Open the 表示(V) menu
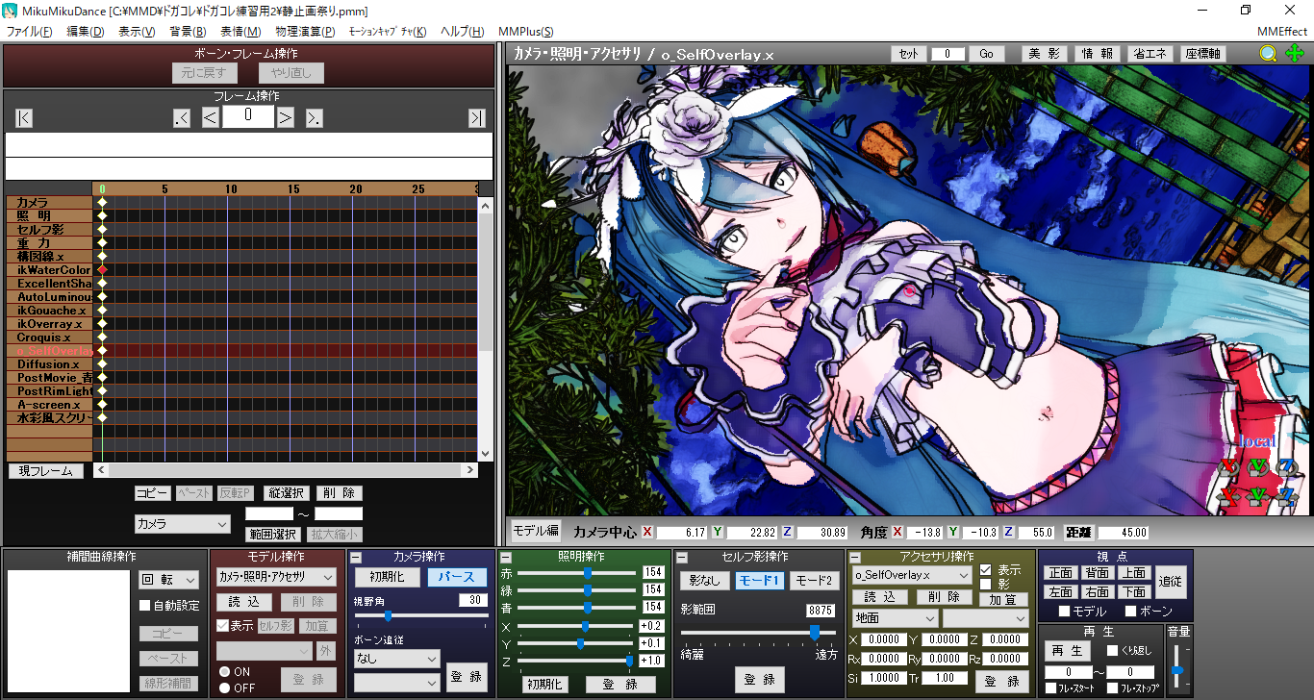This screenshot has width=1314, height=700. coord(137,32)
